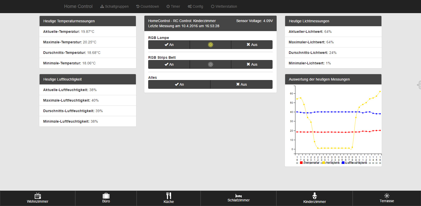
Task: Turn off RGB Strips Bett with Aus
Action: [252, 64]
